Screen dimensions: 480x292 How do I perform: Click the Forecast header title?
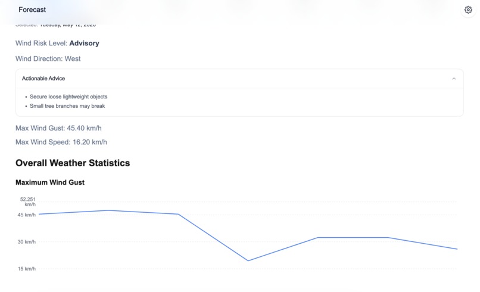pos(32,10)
